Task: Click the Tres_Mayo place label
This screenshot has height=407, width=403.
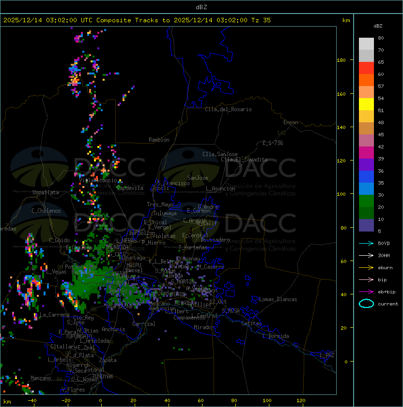Action: point(160,204)
